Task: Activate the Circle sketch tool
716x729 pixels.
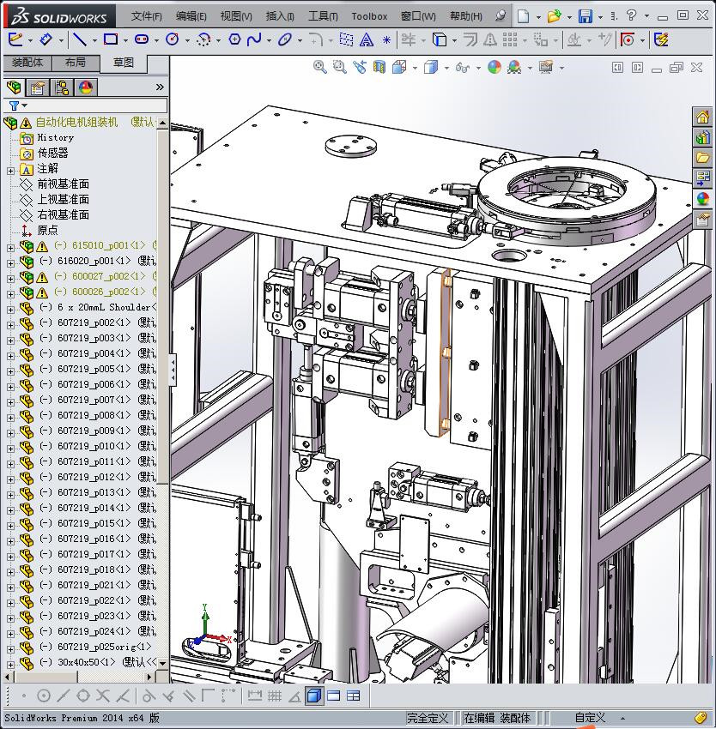Action: click(x=173, y=39)
